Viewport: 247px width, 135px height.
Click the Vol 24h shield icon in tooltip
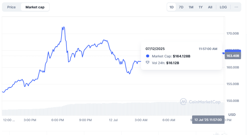pyautogui.click(x=148, y=63)
